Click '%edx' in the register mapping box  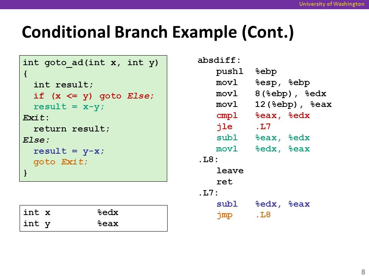coord(108,212)
